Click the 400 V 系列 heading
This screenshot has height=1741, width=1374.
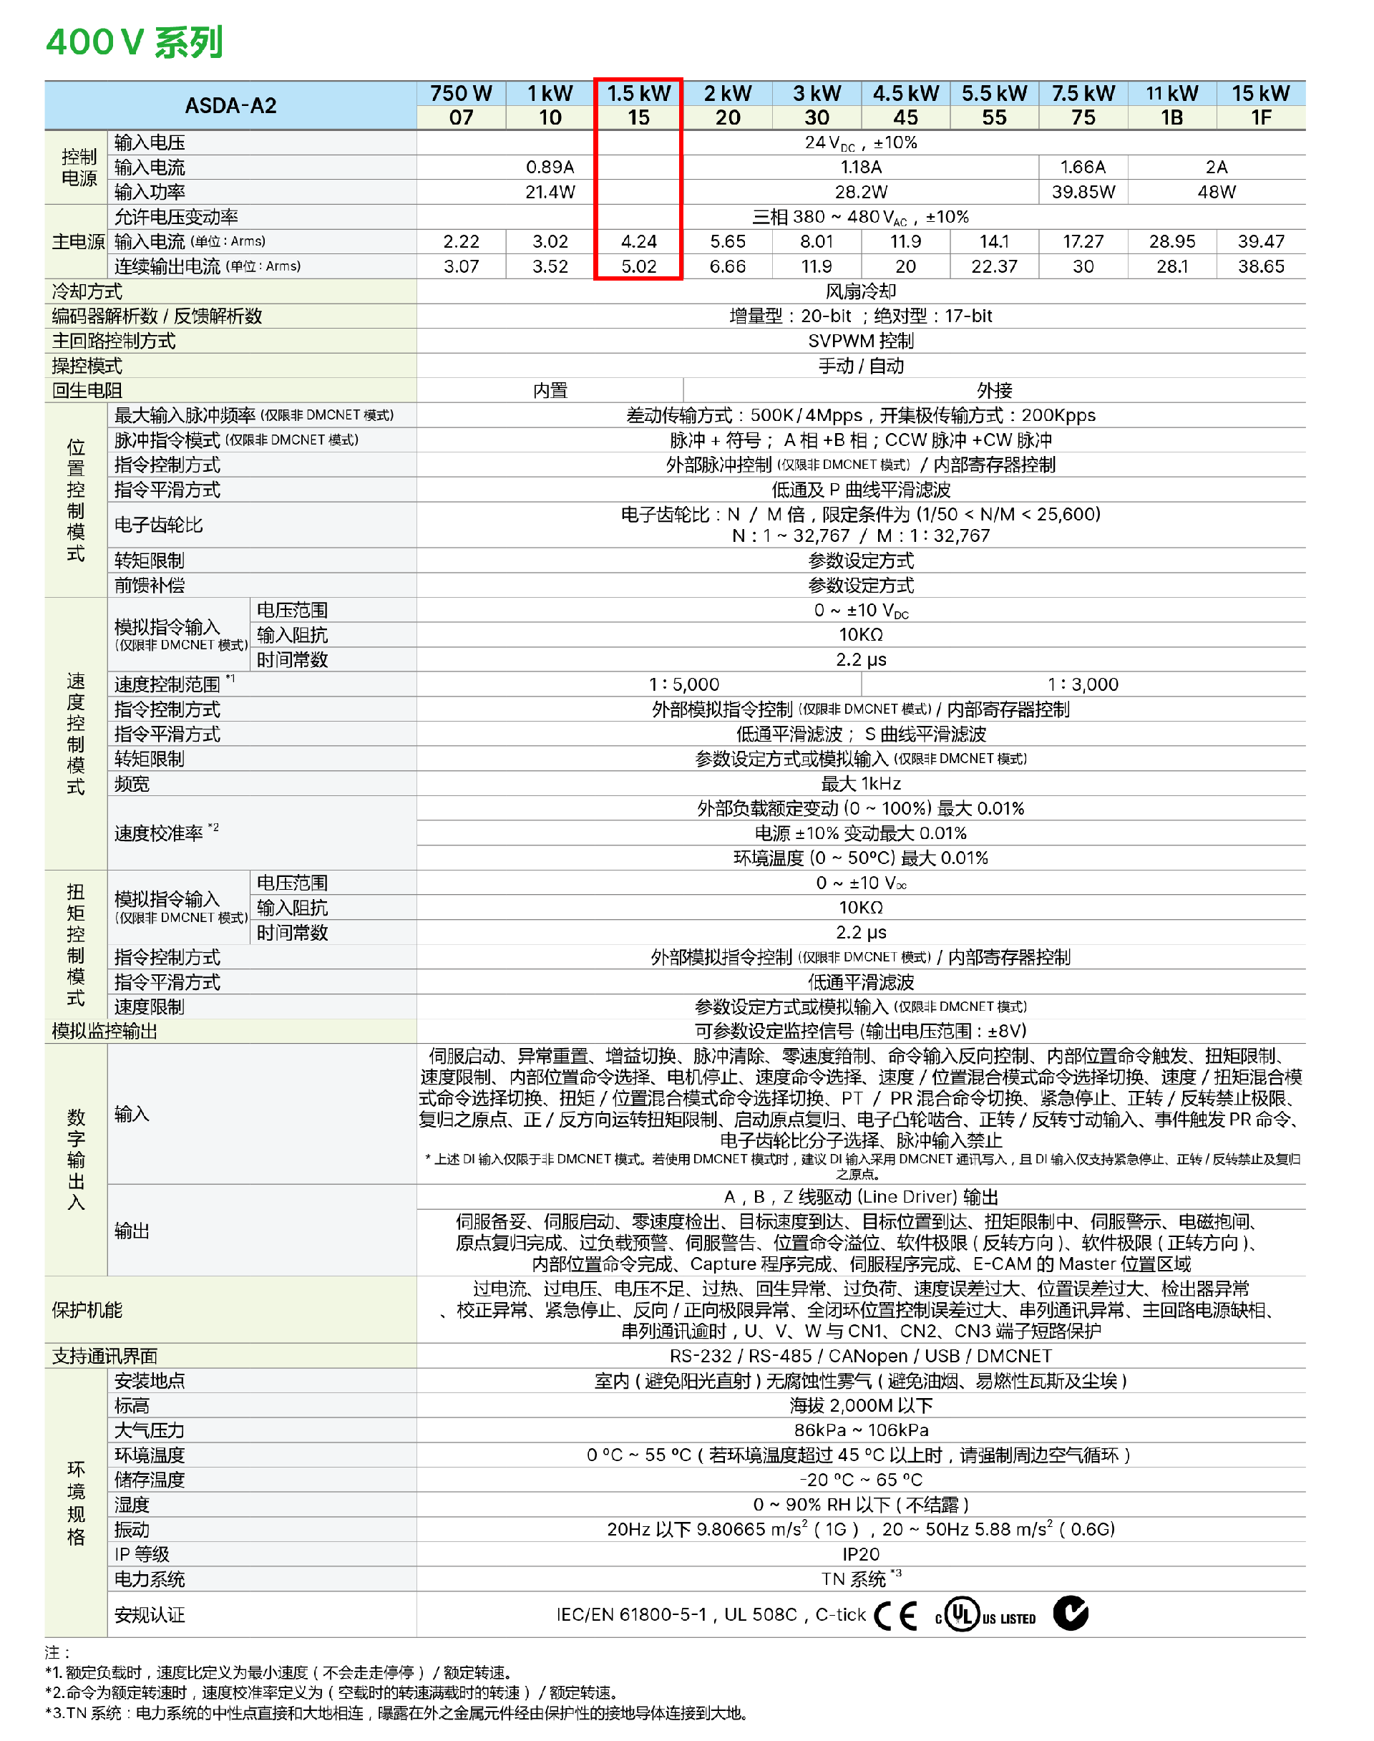tap(135, 42)
